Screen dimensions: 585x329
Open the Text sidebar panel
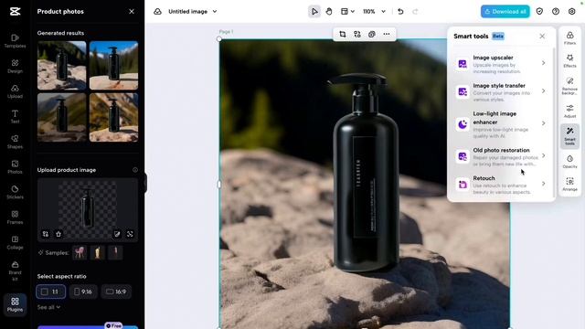(15, 116)
